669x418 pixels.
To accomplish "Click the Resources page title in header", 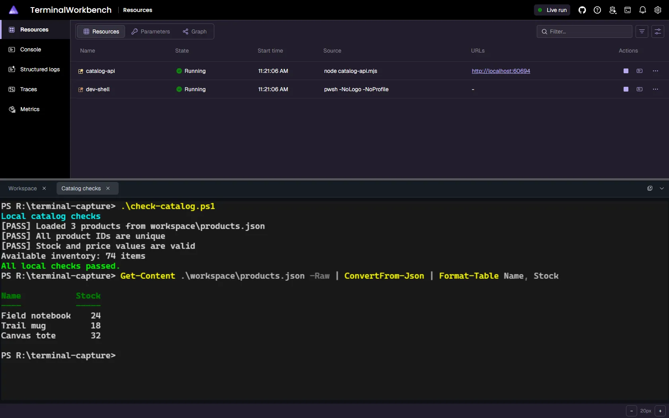I will click(x=138, y=10).
